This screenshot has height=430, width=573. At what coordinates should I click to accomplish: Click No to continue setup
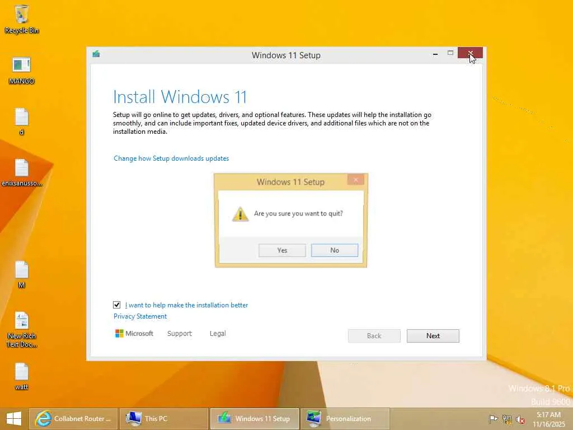click(335, 250)
